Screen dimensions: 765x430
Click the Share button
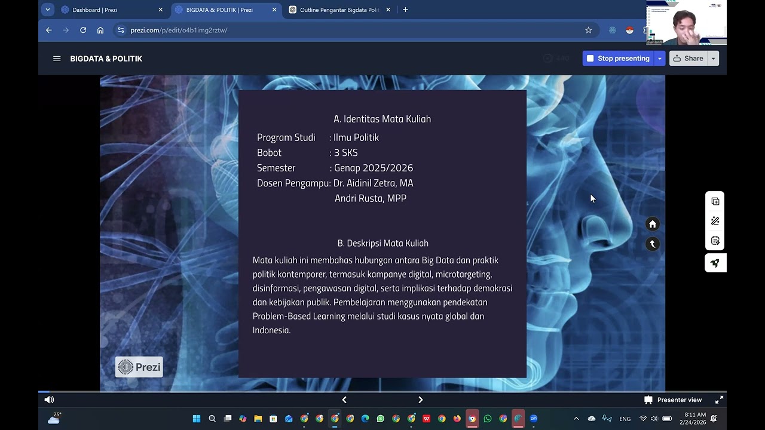pos(688,59)
